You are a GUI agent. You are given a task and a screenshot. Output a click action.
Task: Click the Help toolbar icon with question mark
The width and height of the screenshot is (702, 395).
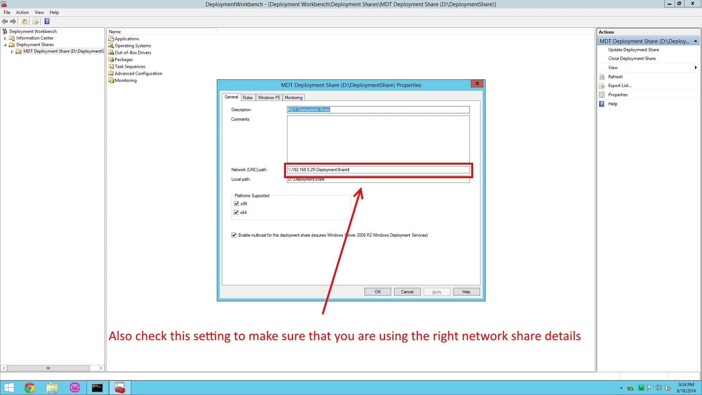coord(47,21)
